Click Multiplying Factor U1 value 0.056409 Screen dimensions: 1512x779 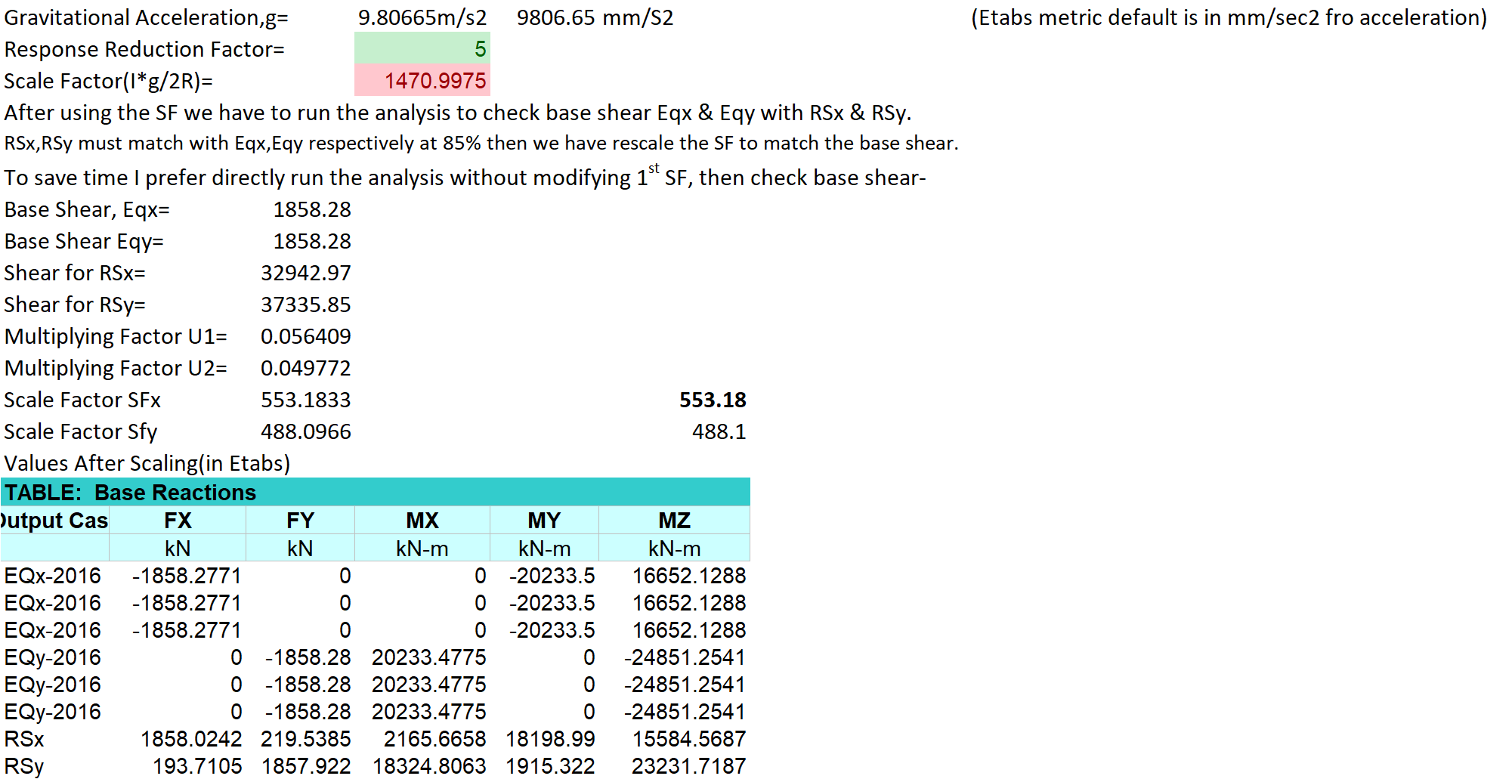pos(306,336)
